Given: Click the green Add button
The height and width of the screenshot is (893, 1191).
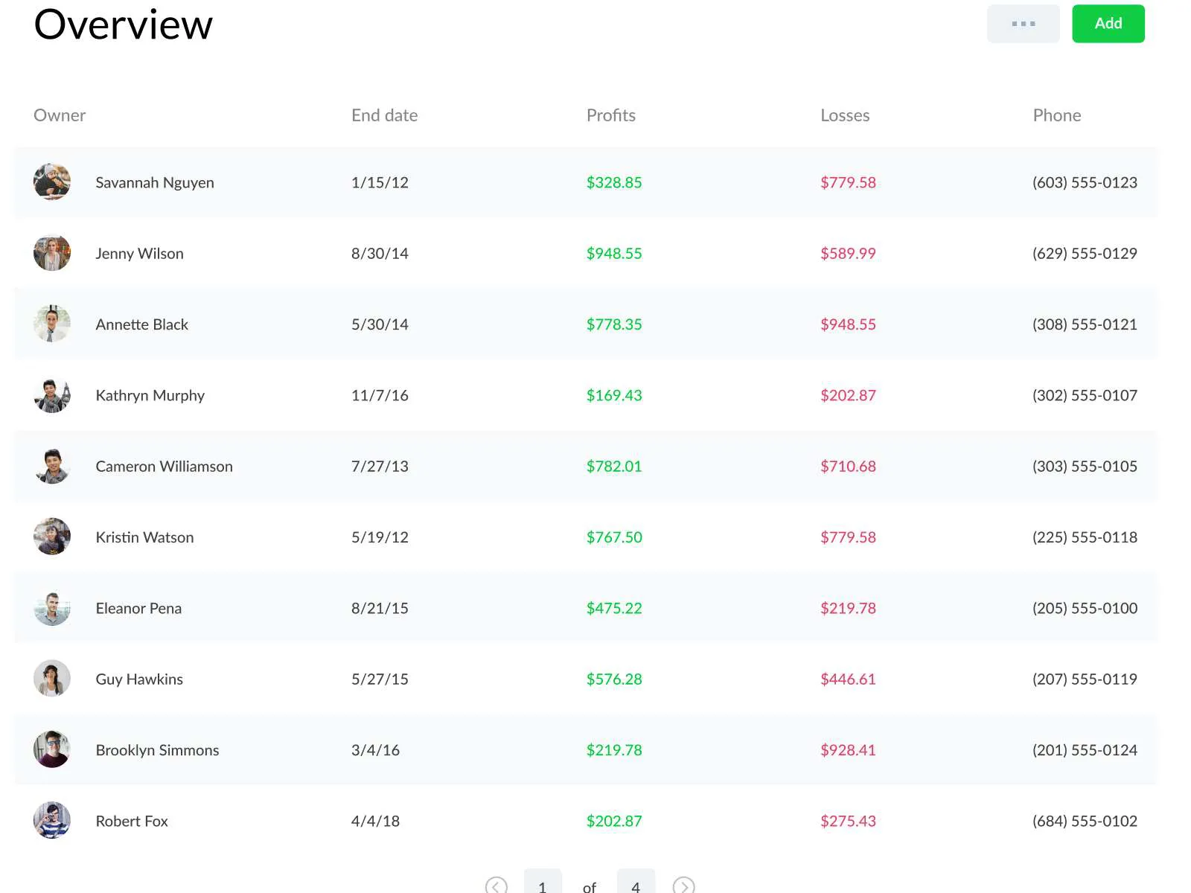Looking at the screenshot, I should (1108, 24).
